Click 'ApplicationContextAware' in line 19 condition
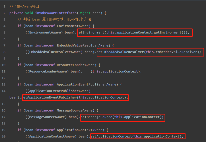Screen dimensions: 206x142 (80, 130)
